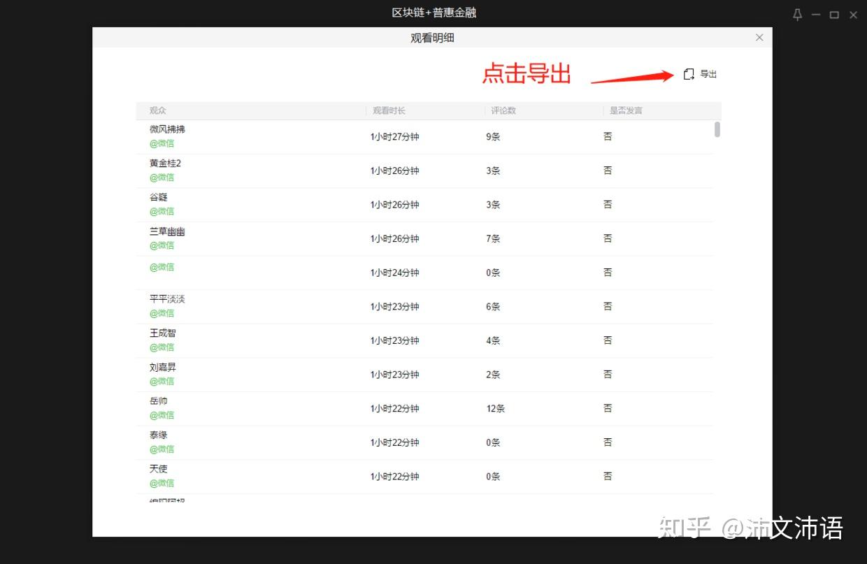This screenshot has width=867, height=564.
Task: Click the export (导出) icon
Action: (689, 74)
